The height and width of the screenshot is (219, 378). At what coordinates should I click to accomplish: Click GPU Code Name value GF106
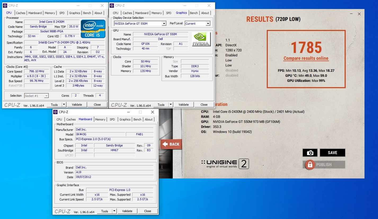pos(145,44)
